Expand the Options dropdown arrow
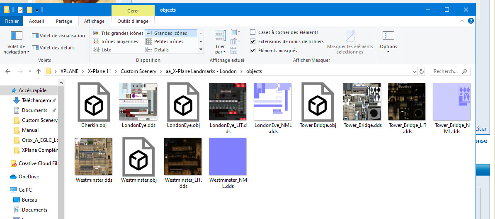 click(x=388, y=52)
